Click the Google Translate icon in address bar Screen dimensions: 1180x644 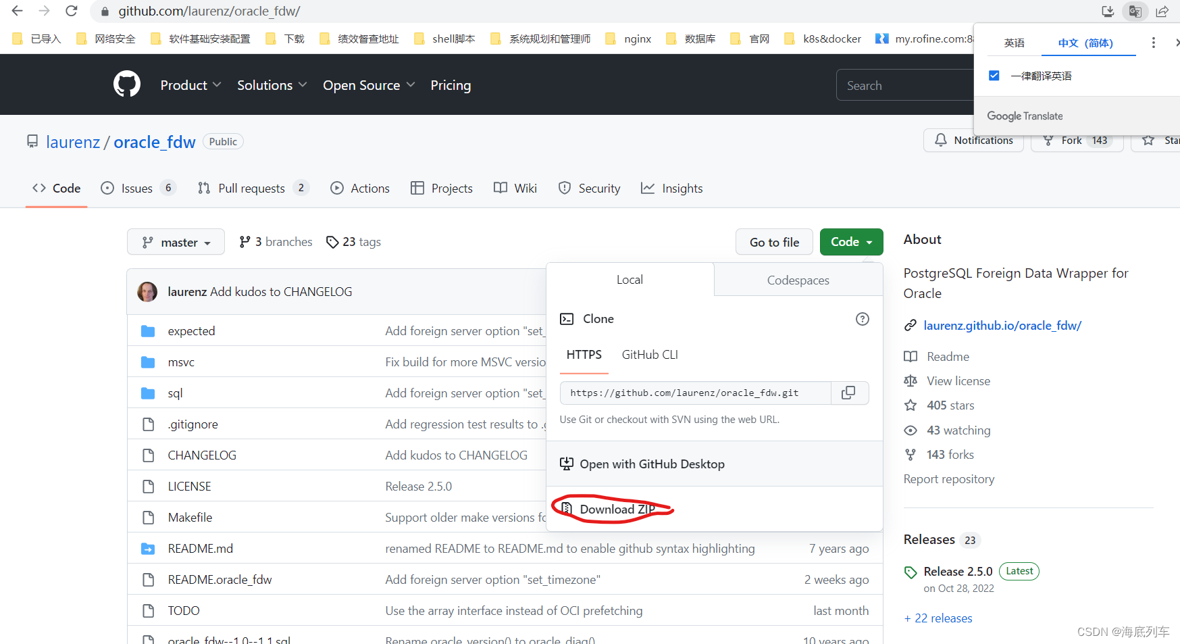click(1135, 11)
